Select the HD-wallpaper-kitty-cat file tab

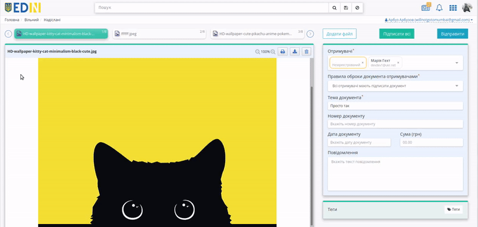[x=61, y=34]
